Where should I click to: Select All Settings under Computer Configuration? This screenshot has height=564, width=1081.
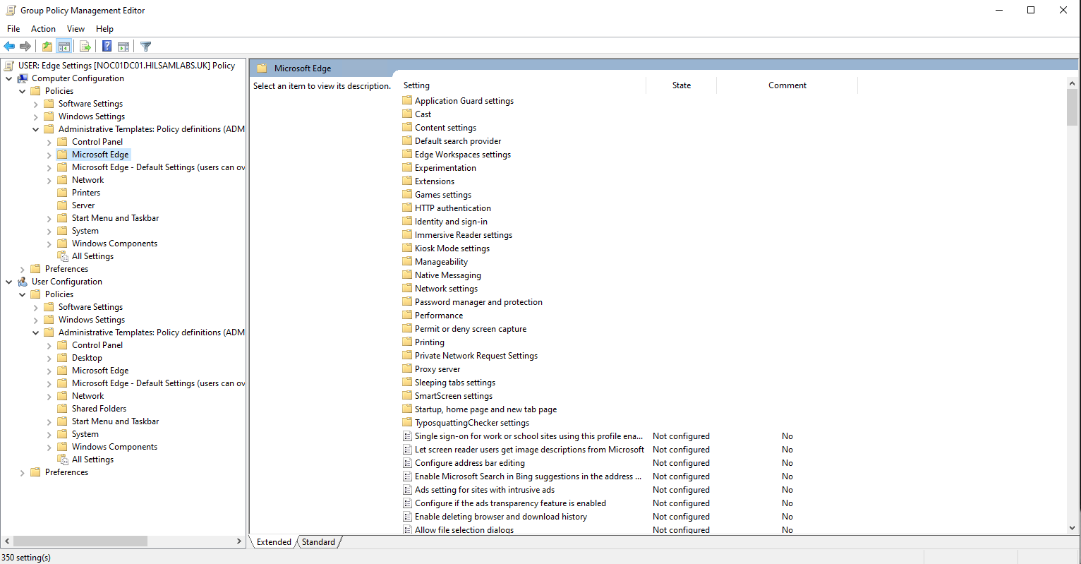92,256
